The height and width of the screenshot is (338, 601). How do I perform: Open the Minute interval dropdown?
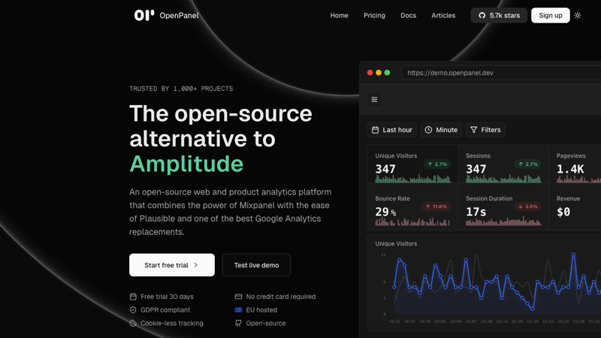441,130
